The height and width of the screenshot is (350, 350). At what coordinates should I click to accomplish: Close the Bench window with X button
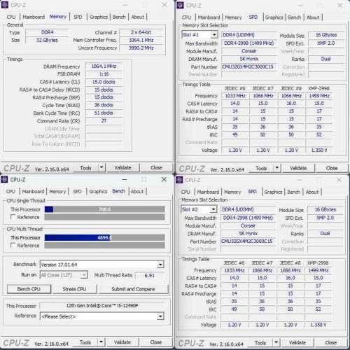click(x=164, y=179)
